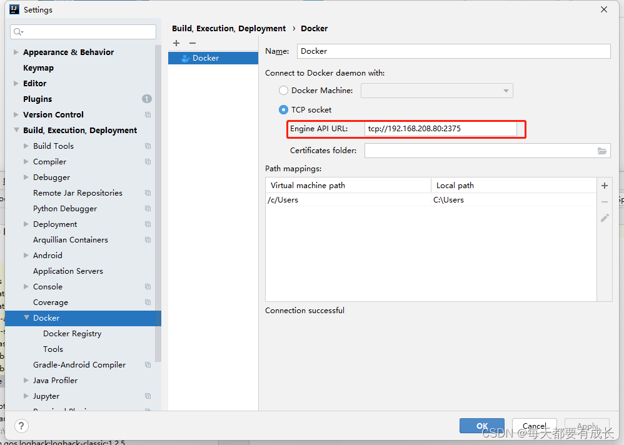This screenshot has height=445, width=624.
Task: Collapse the Build, Execution, Deployment section
Action: point(15,130)
